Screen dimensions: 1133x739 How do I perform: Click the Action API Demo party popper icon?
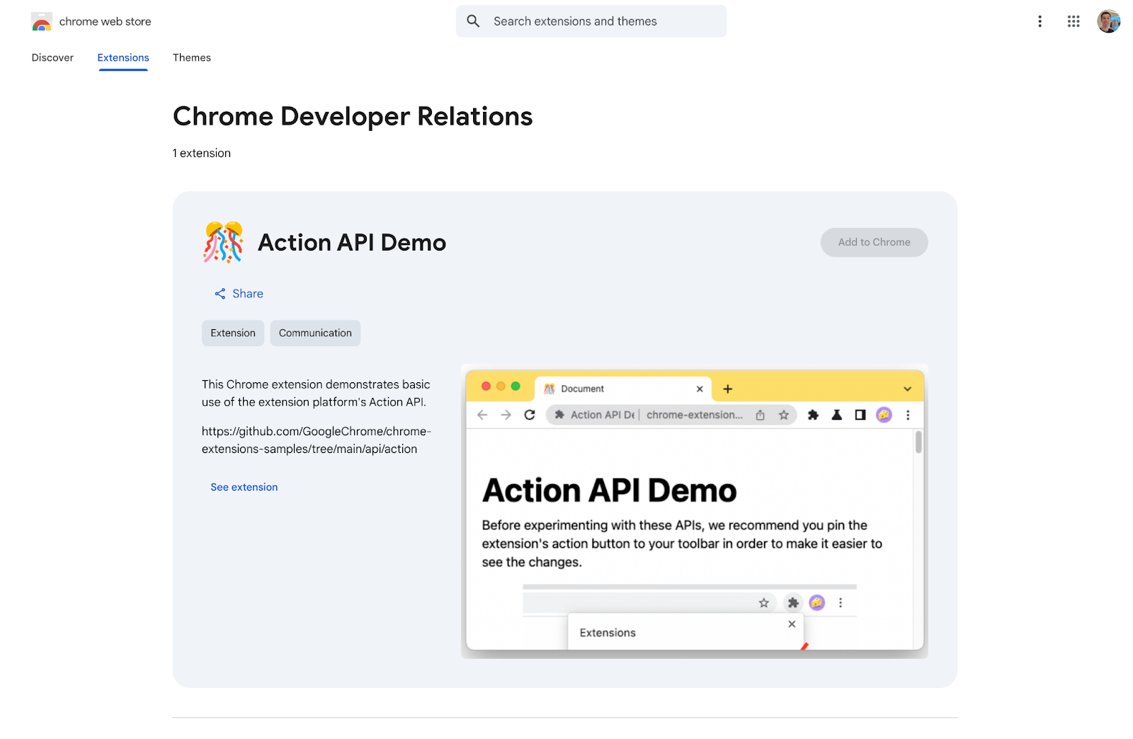(222, 242)
